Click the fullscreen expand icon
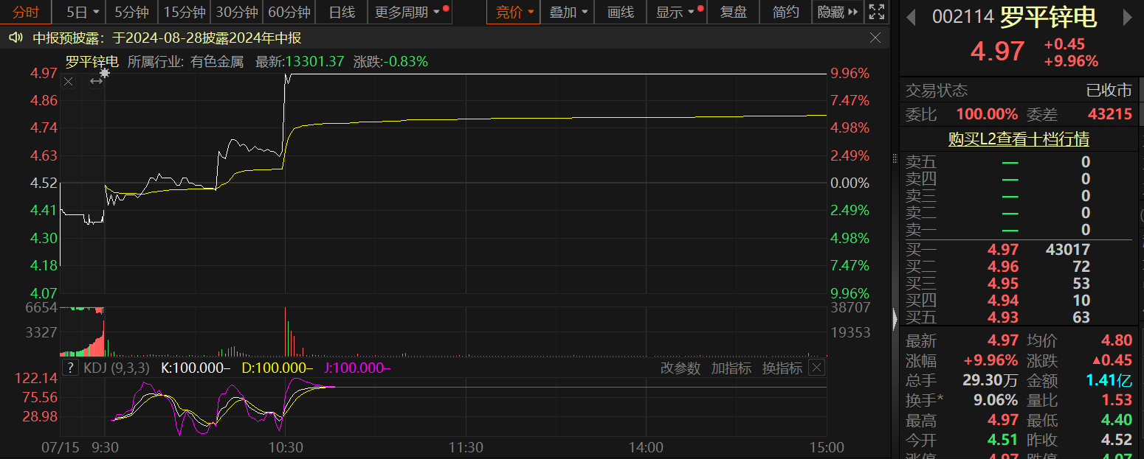Screen dimensions: 1144x459 tap(876, 12)
